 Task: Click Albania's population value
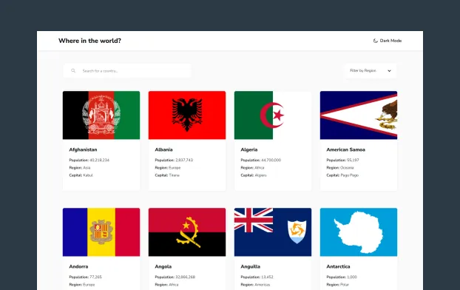pyautogui.click(x=184, y=161)
